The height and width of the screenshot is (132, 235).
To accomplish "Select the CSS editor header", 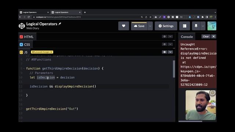I will point(25,45).
